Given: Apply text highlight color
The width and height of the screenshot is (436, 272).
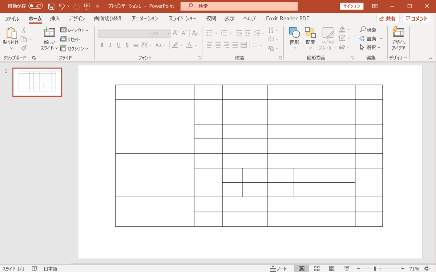Looking at the screenshot, I should [x=175, y=45].
